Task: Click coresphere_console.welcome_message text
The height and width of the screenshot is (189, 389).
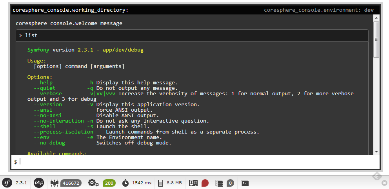Action: (x=69, y=23)
